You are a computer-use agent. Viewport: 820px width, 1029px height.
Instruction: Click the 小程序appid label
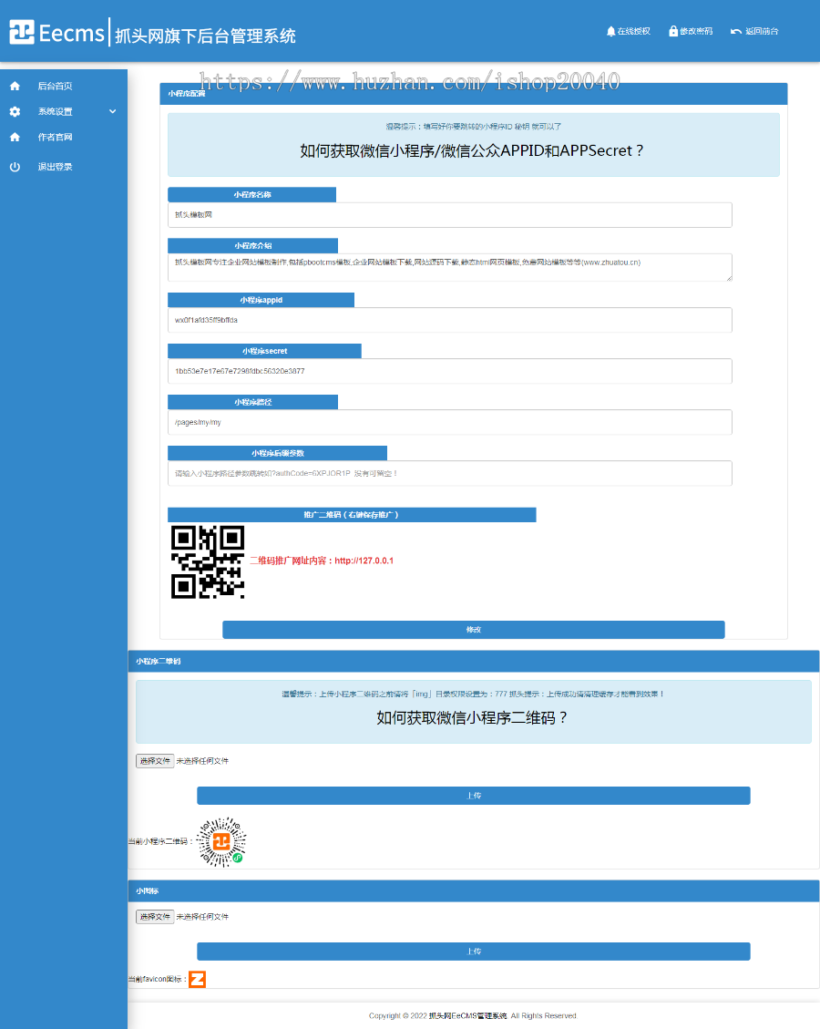click(261, 300)
